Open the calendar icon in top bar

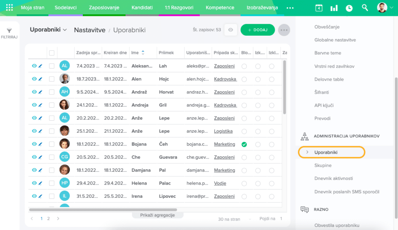[x=319, y=8]
